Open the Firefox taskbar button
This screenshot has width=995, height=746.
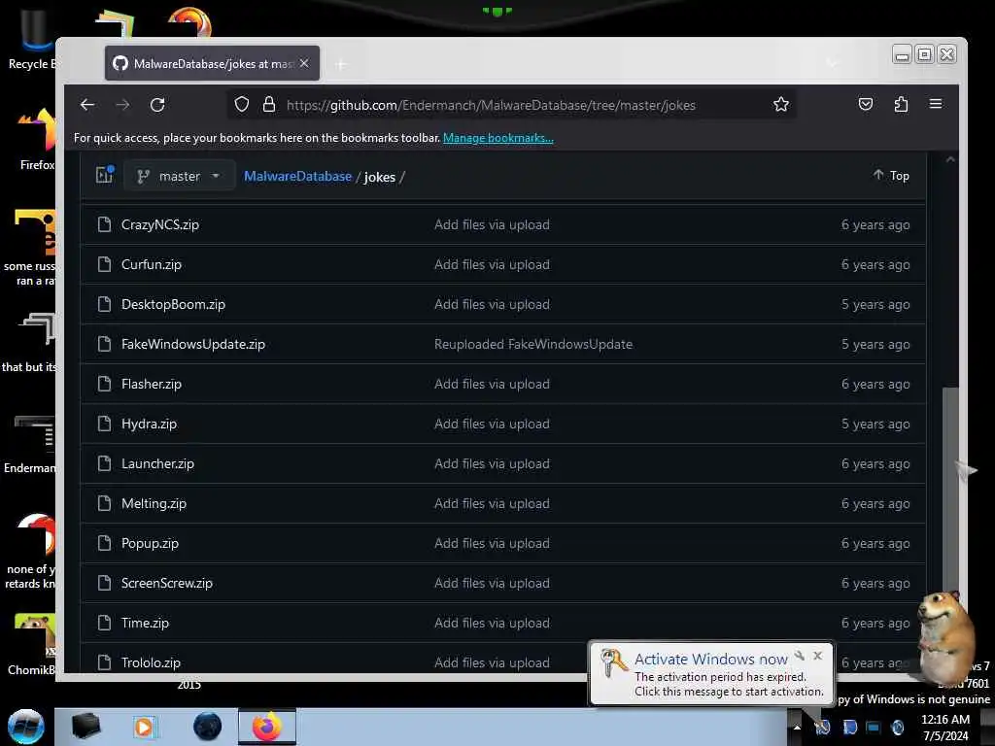267,727
